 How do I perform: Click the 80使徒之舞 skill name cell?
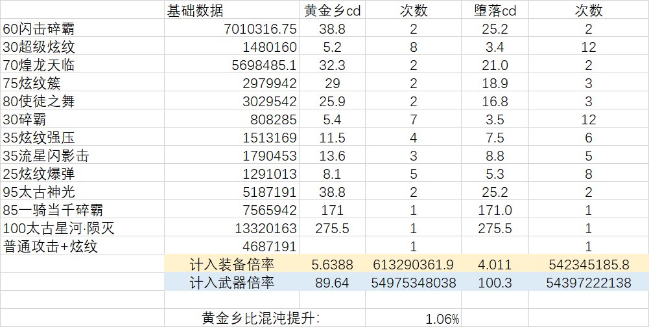tap(82, 101)
